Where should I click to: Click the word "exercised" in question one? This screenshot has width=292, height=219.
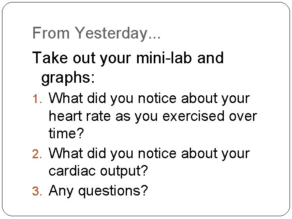coord(193,116)
